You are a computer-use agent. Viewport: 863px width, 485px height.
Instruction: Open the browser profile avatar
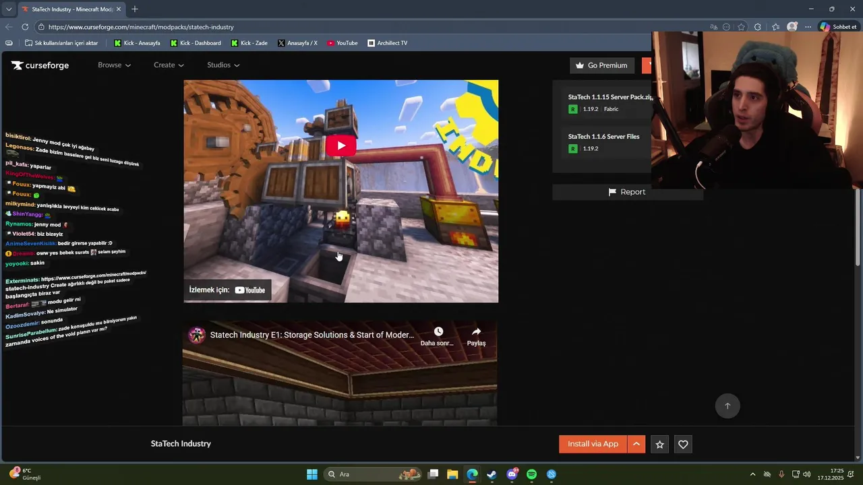click(x=792, y=27)
